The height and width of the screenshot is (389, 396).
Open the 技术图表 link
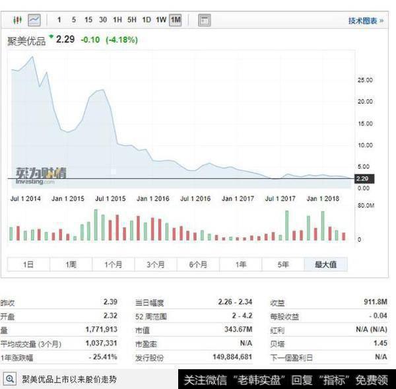point(366,20)
